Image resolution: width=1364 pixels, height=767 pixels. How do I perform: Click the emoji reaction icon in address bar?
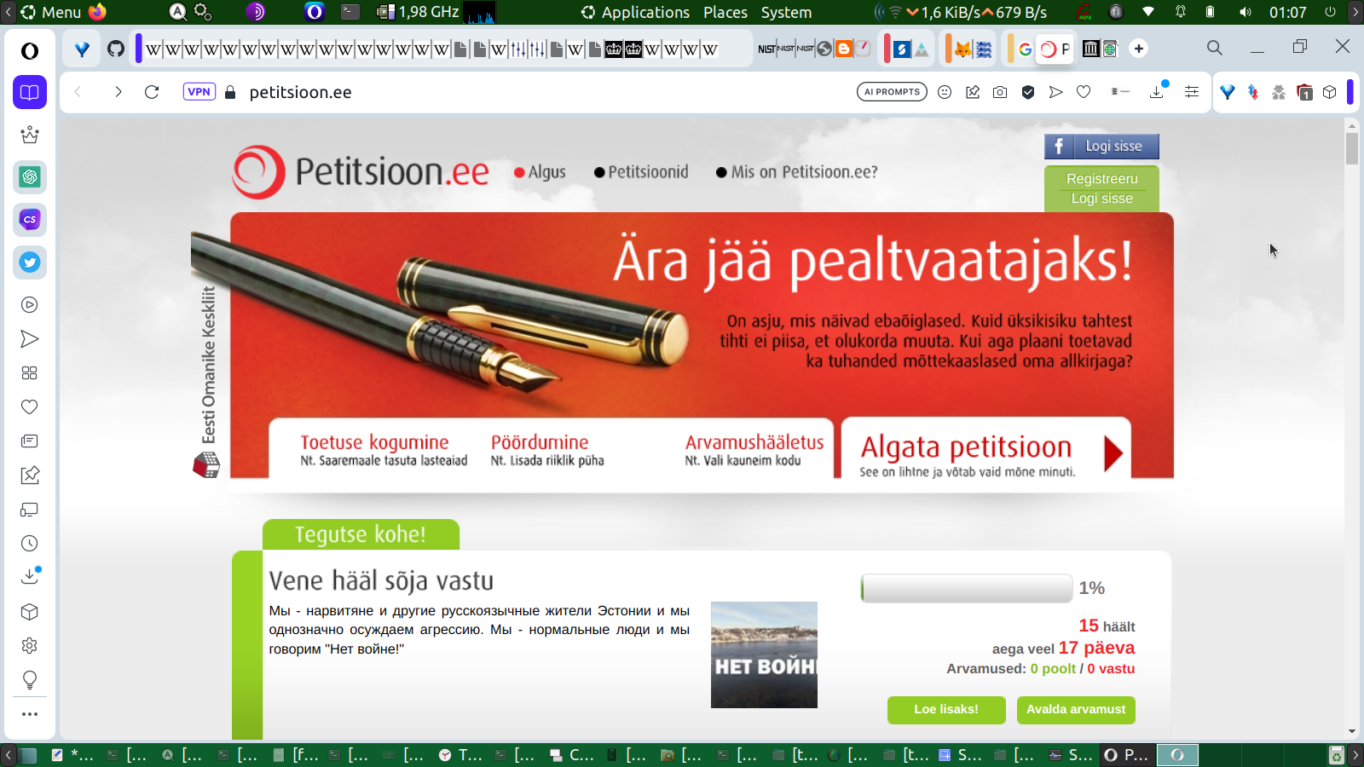[945, 92]
